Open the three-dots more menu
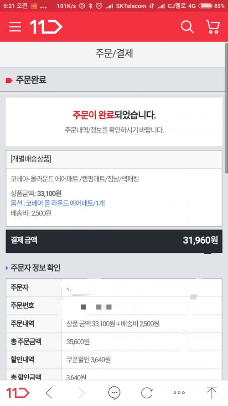 click(x=179, y=393)
